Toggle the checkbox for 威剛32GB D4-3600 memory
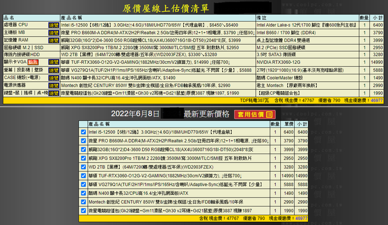Screen dimensions: 388x225 pos(84,149)
